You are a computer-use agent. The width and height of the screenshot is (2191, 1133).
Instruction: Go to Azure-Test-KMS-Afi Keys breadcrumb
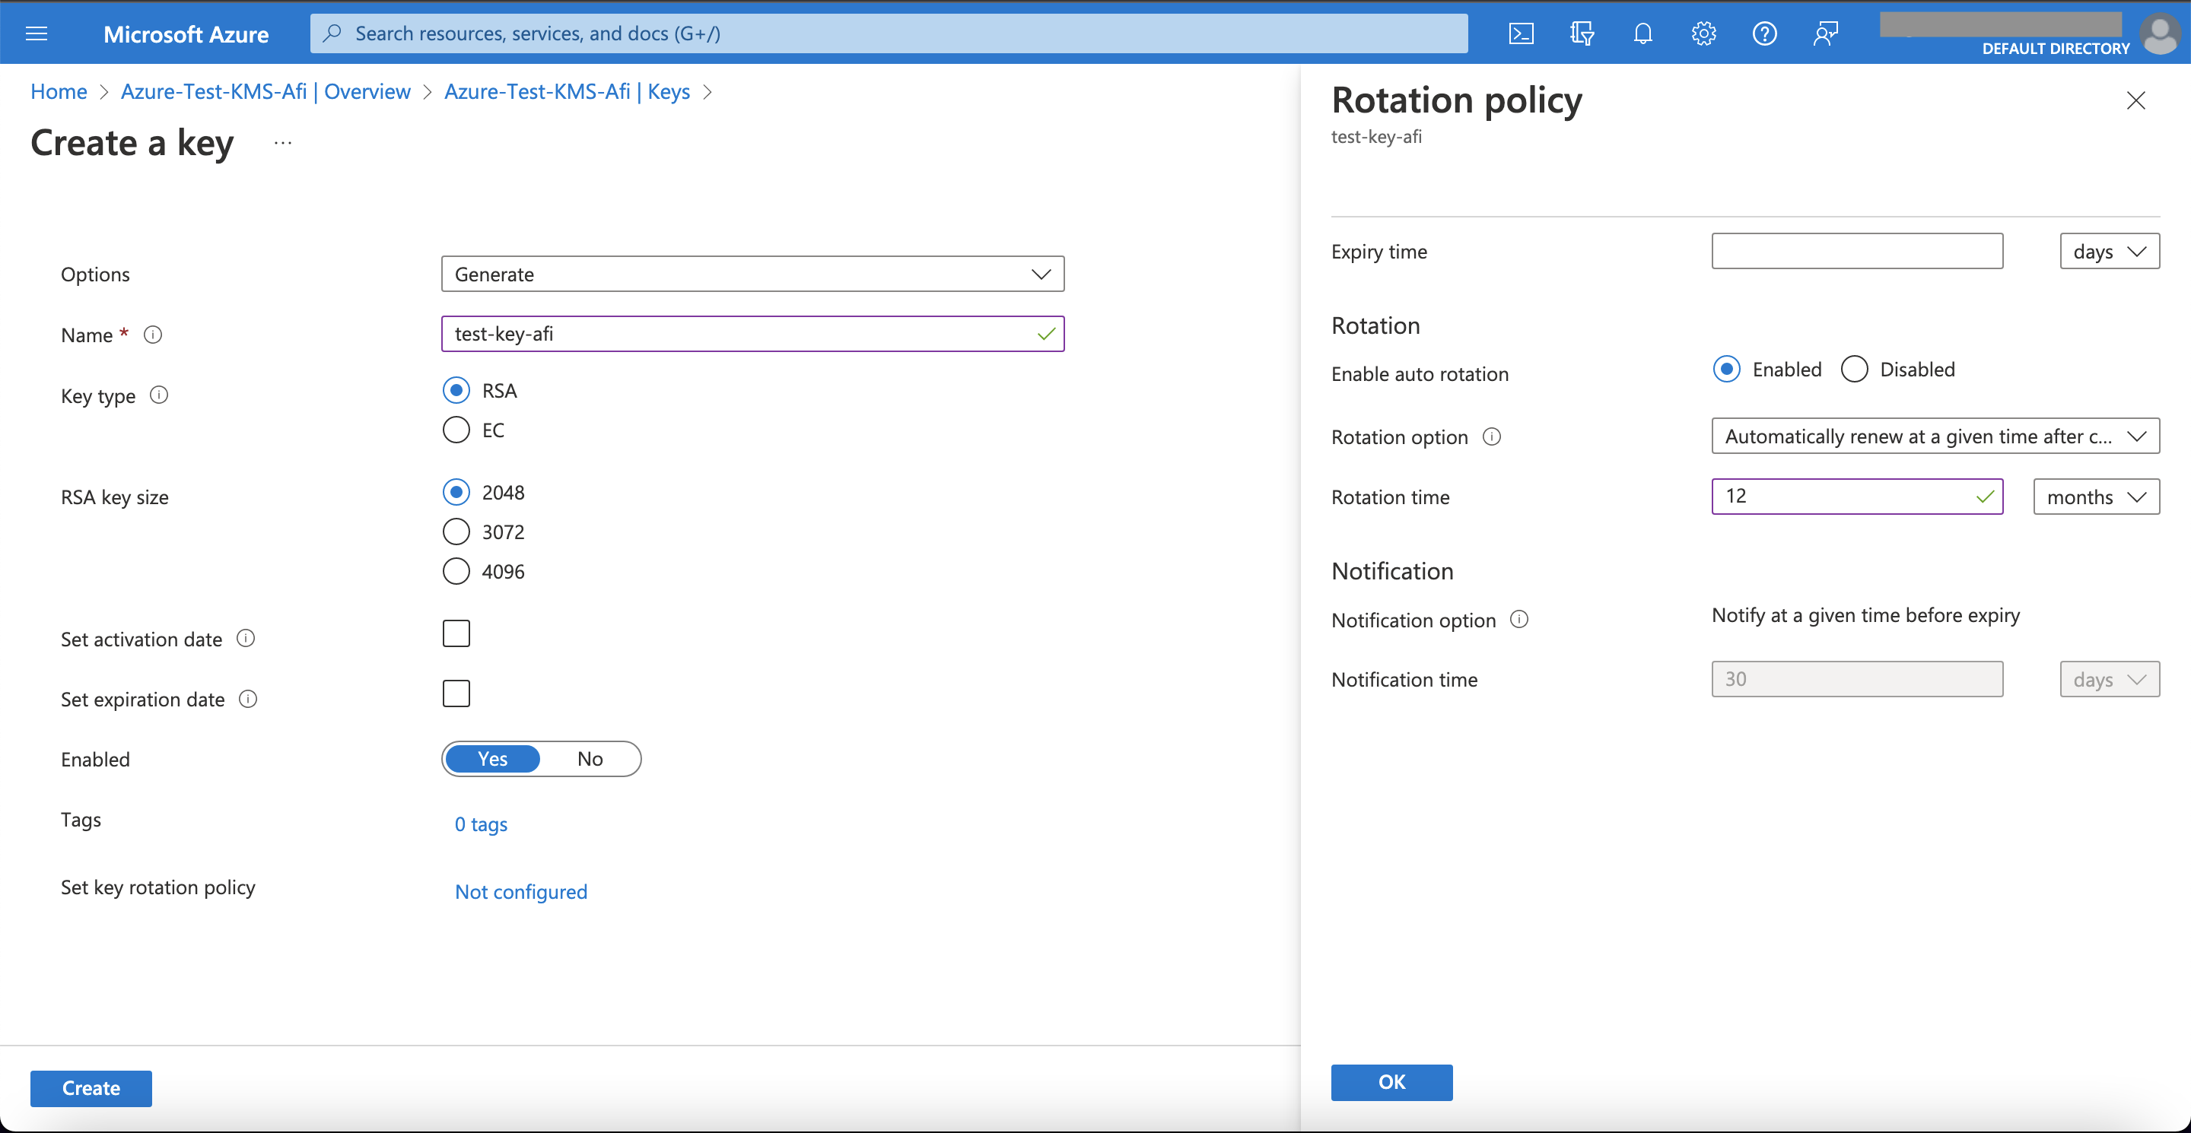[567, 92]
